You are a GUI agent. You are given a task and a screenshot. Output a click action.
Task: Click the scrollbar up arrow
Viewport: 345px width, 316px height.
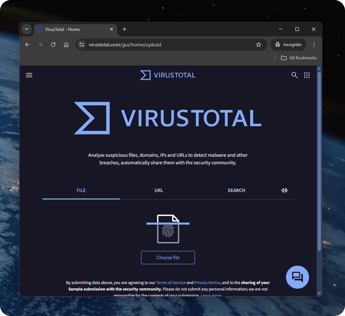[319, 69]
